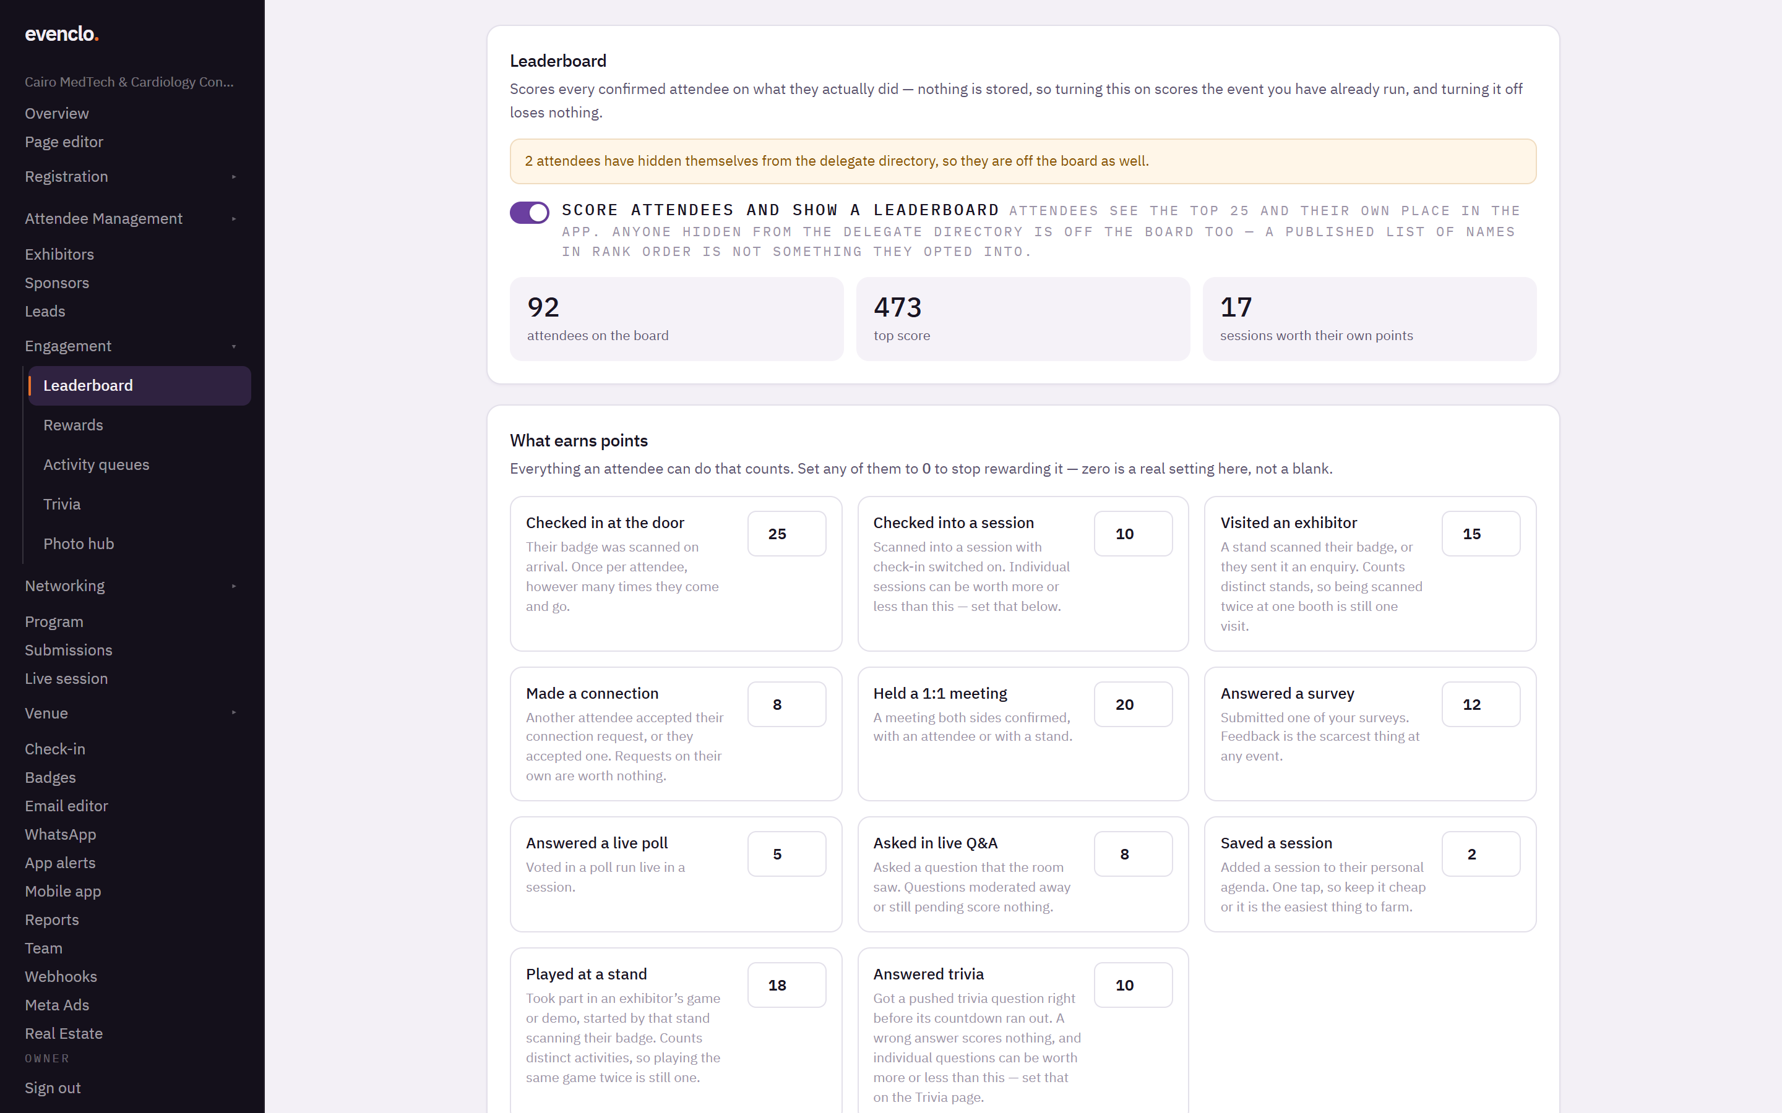Click the 92 attendees on the board stat
This screenshot has width=1782, height=1113.
[x=676, y=318]
